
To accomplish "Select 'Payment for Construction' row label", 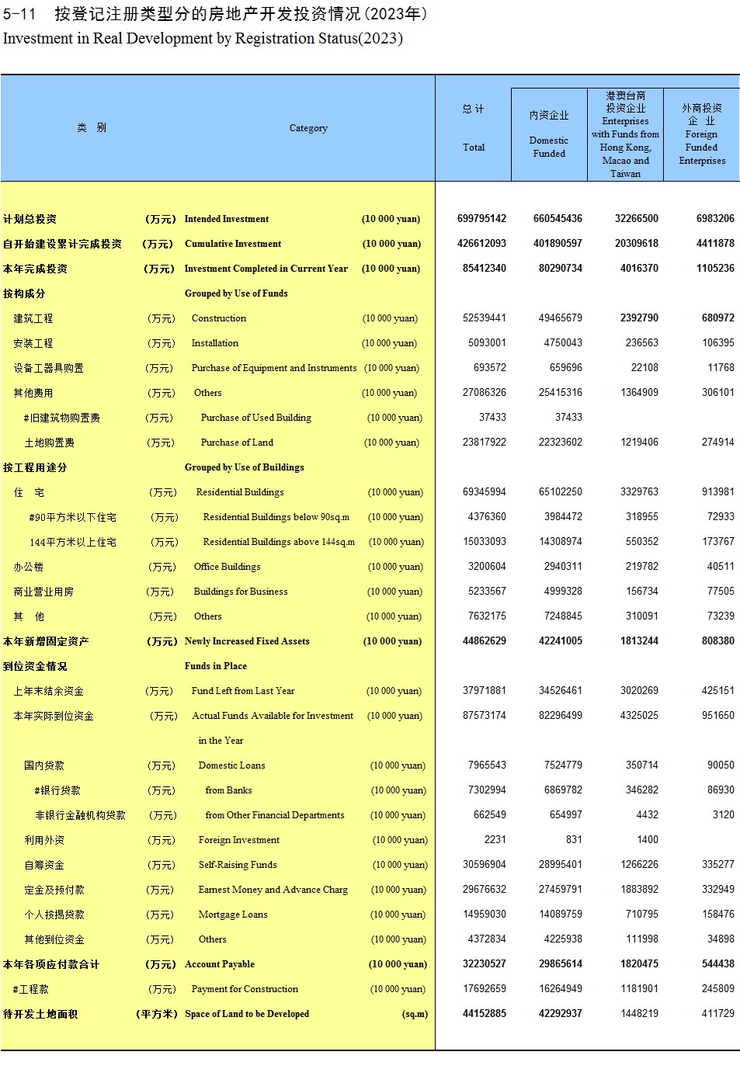I will point(245,989).
